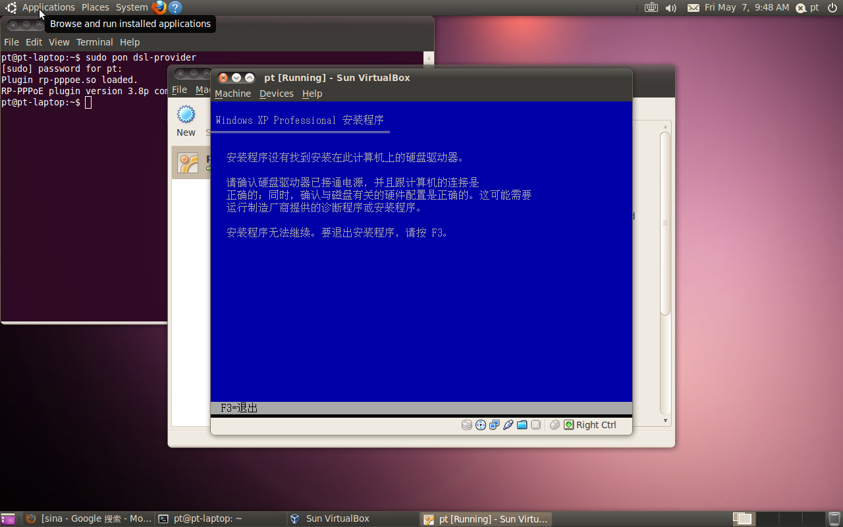The width and height of the screenshot is (843, 527).
Task: Open the Devices menu in running VM window
Action: [276, 94]
